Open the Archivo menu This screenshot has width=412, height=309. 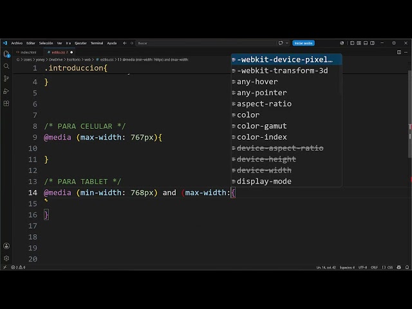coord(17,43)
